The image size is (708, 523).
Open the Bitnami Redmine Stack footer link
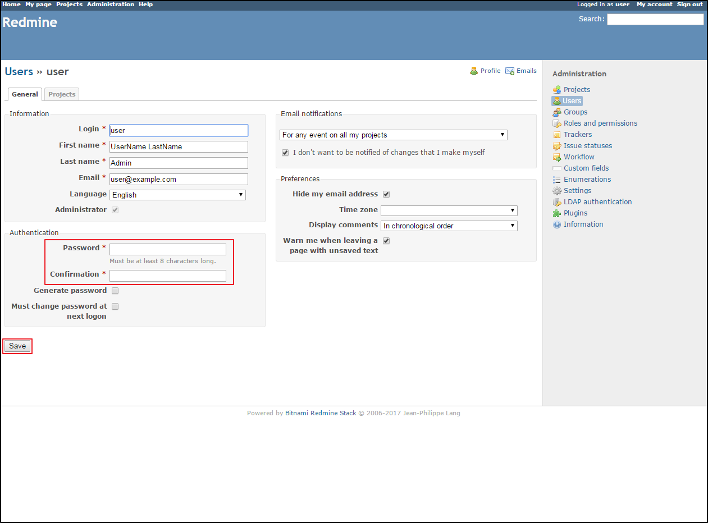[321, 413]
